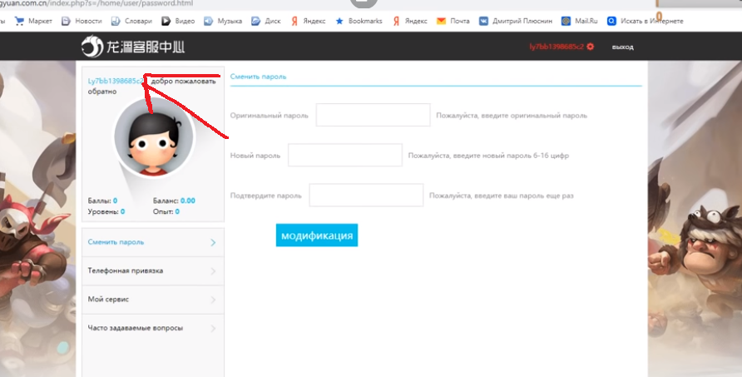Click the Ly7bb1398685c2 profile link

(116, 81)
